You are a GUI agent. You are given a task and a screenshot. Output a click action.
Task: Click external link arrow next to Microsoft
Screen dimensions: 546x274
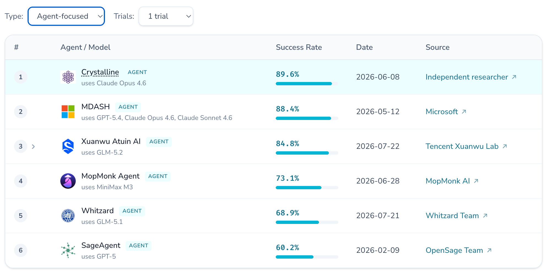pos(464,112)
